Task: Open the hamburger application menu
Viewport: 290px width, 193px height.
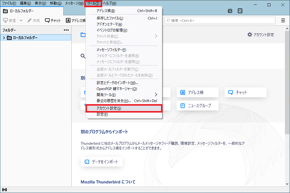Action: [x=283, y=20]
